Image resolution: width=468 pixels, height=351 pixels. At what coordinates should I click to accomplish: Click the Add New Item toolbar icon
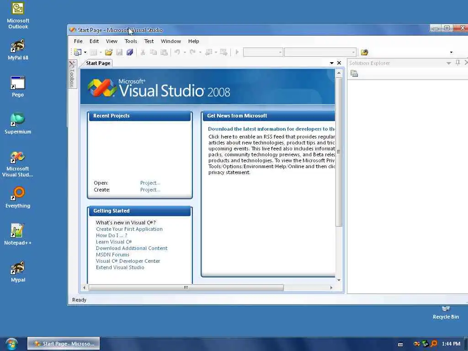coord(93,52)
